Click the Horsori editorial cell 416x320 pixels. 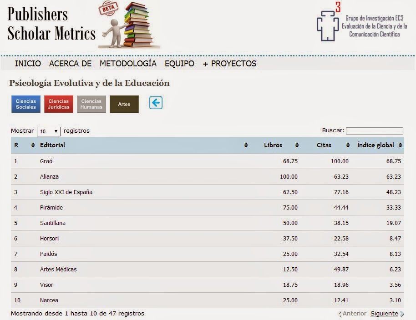coord(49,239)
